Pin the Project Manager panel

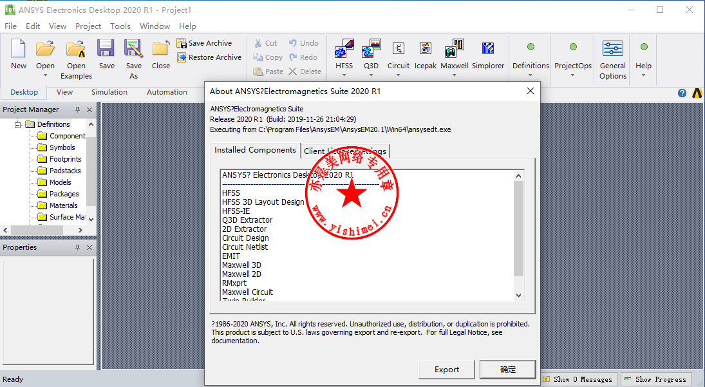(77, 109)
